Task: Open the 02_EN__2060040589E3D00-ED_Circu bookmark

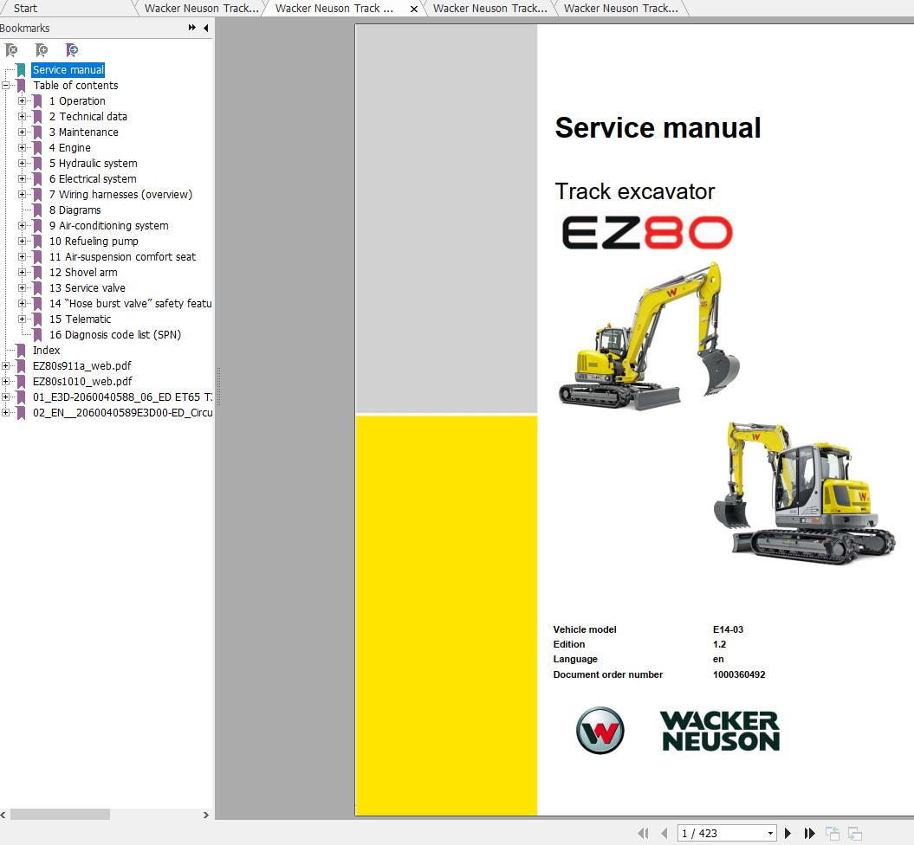Action: point(122,413)
